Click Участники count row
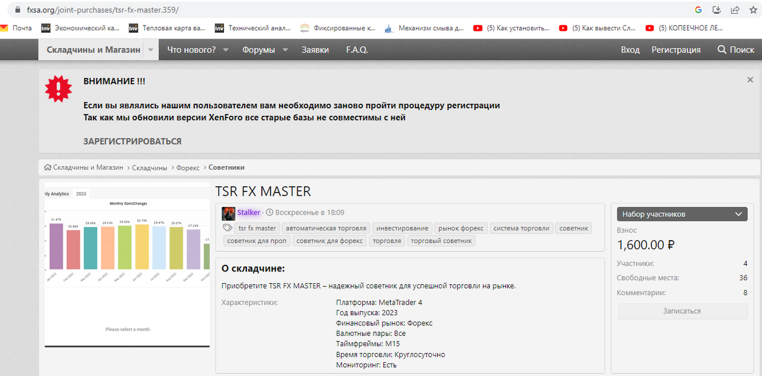 pos(682,264)
